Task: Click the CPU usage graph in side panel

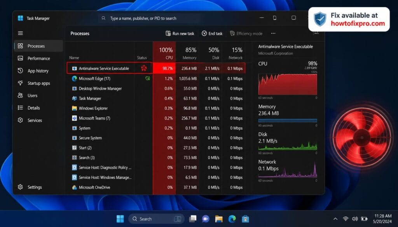Action: coord(288,84)
